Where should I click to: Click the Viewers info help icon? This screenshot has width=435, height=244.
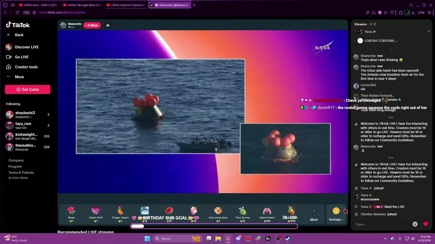pyautogui.click(x=375, y=24)
